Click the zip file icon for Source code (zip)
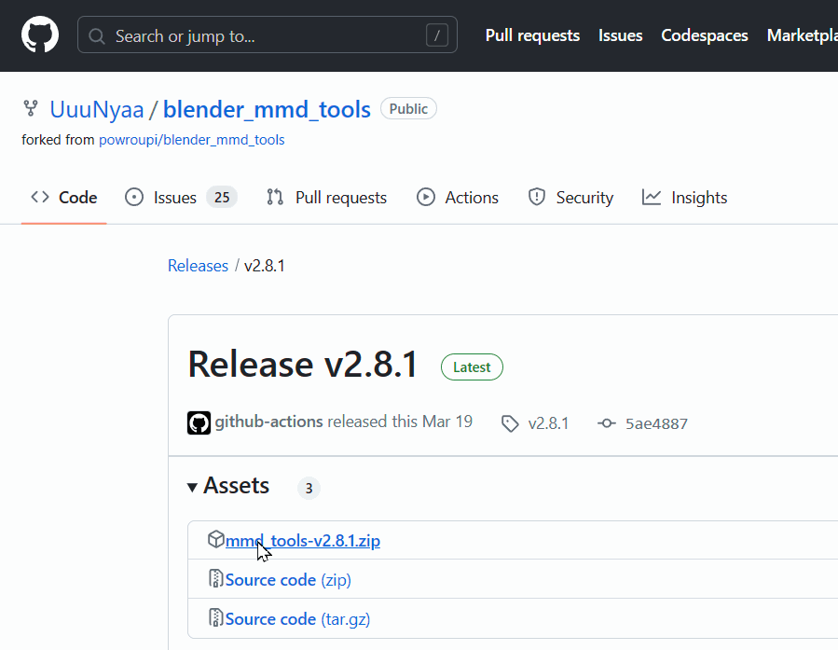Viewport: 838px width, 650px height. click(x=216, y=578)
